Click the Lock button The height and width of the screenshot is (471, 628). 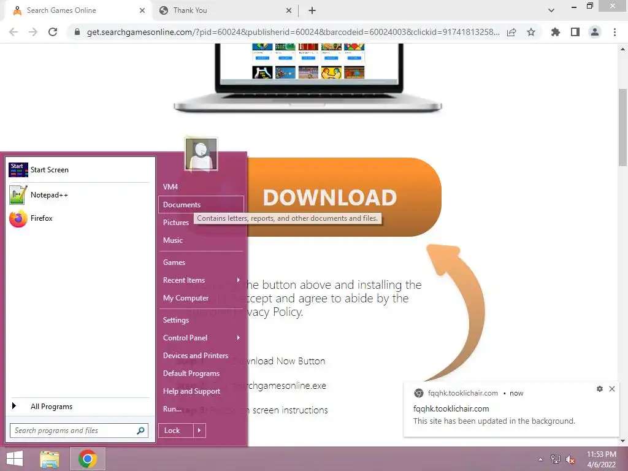176,431
